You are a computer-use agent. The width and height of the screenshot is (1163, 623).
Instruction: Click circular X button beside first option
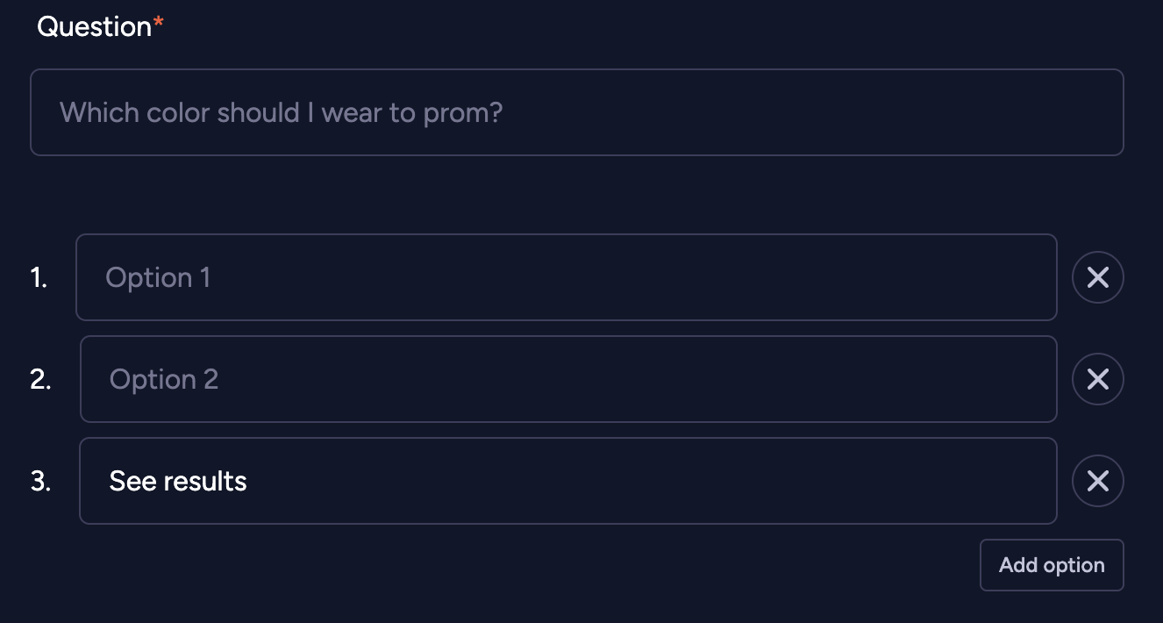(x=1097, y=277)
